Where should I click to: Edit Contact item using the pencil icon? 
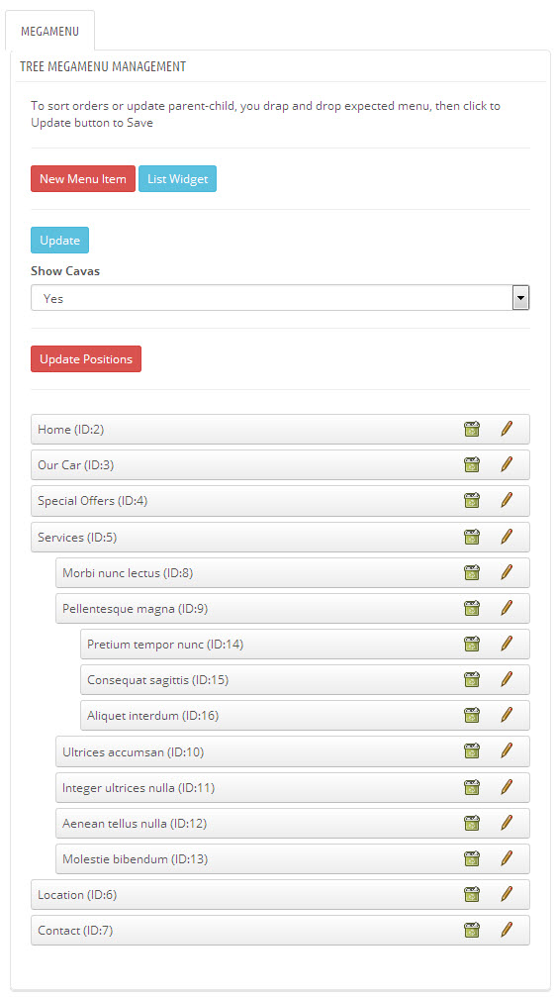(507, 930)
